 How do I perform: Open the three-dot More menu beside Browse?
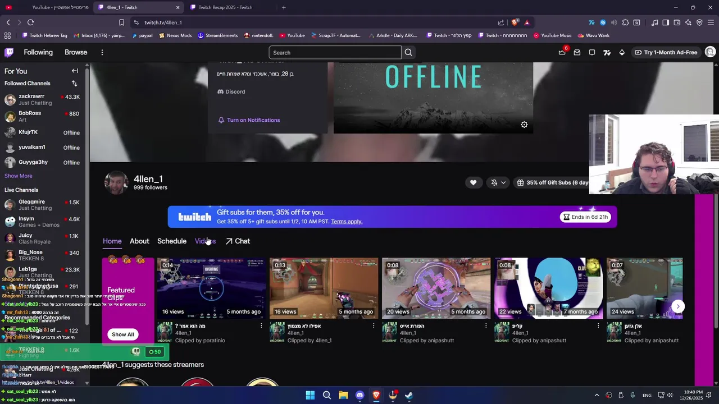click(102, 52)
